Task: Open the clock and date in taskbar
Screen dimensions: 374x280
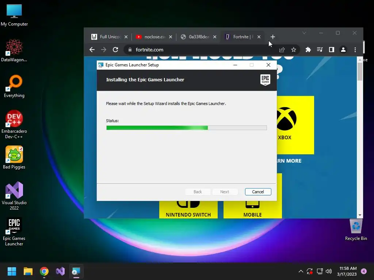Action: (347, 271)
